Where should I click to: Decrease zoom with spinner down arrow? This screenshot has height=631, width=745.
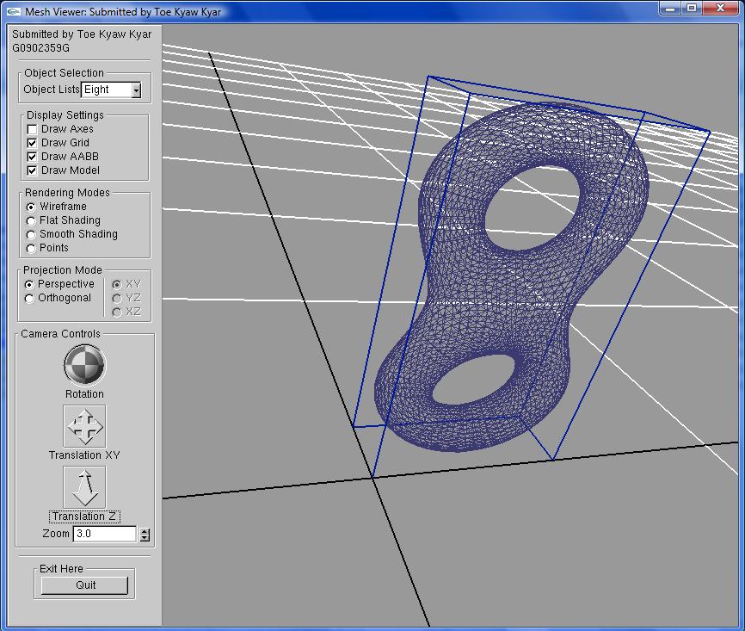145,538
